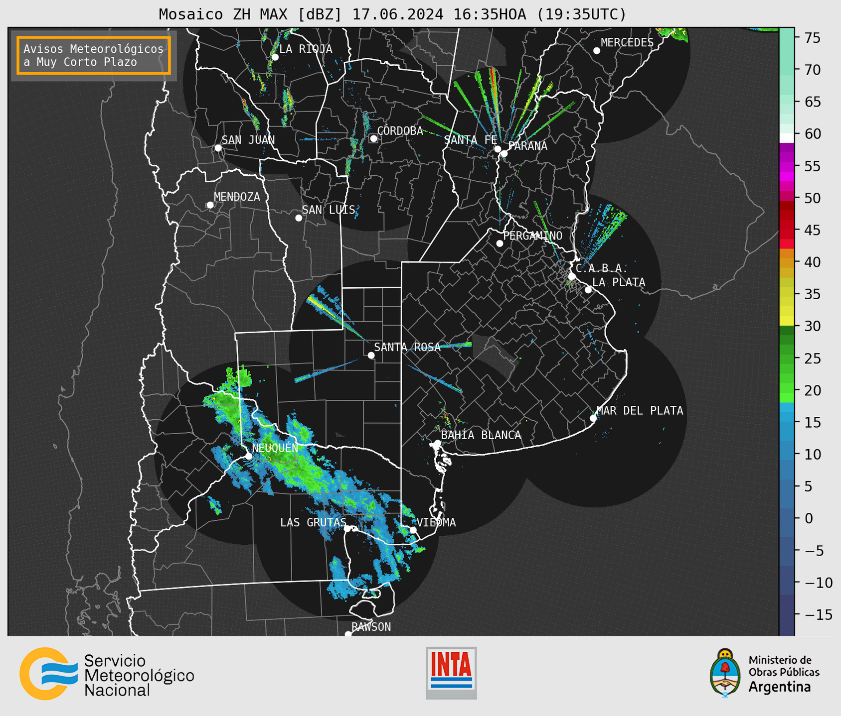
Task: Click the Ministerio de Obras Públicas Argentina text
Action: click(x=784, y=674)
